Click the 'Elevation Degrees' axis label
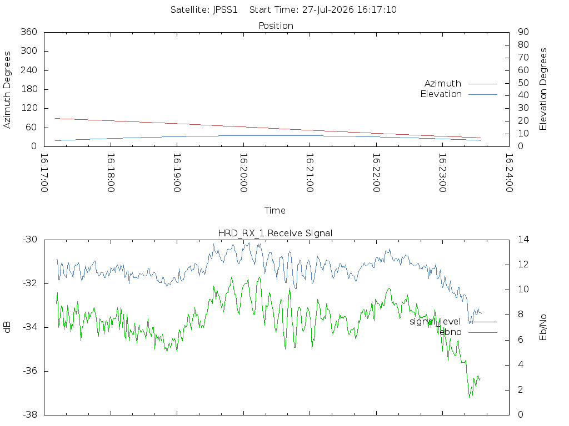 point(543,89)
